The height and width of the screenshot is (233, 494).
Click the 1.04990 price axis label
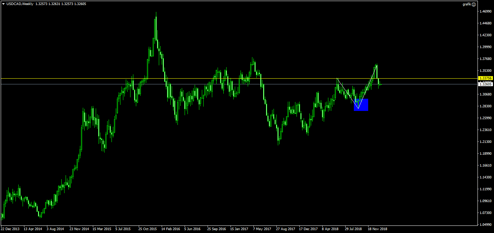(485, 225)
